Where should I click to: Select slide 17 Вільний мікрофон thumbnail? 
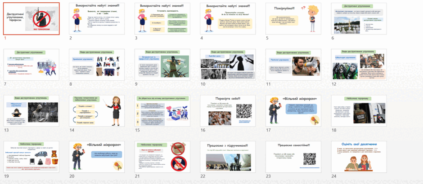click(293, 110)
